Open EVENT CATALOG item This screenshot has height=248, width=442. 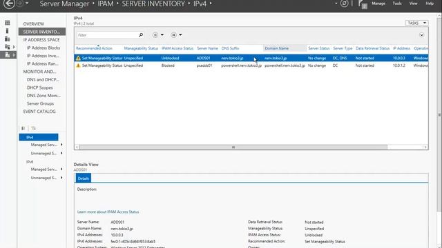click(39, 112)
